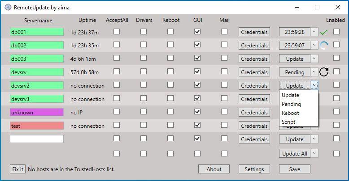Expand the action dropdown arrow for db003
This screenshot has height=181, width=349.
[314, 59]
